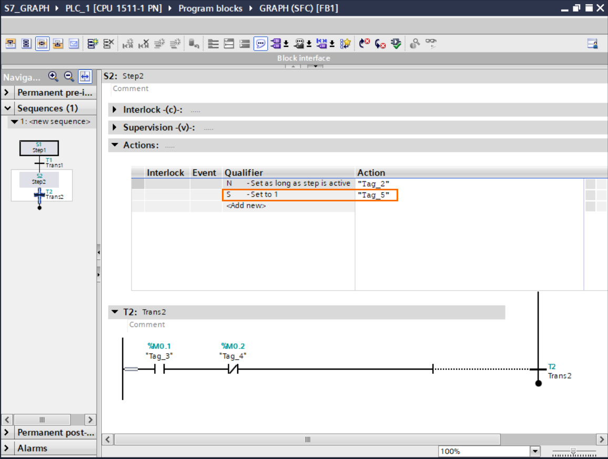Viewport: 608px width, 459px height.
Task: Select the 'N - Set as long as step is active' qualifier
Action: (x=289, y=183)
